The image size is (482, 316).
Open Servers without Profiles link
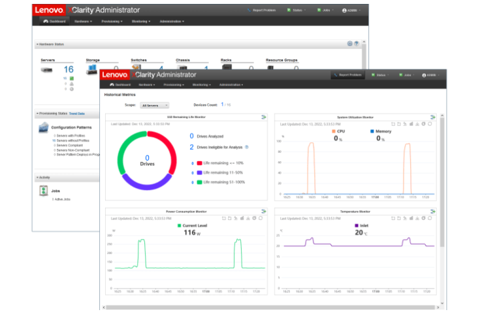click(73, 140)
